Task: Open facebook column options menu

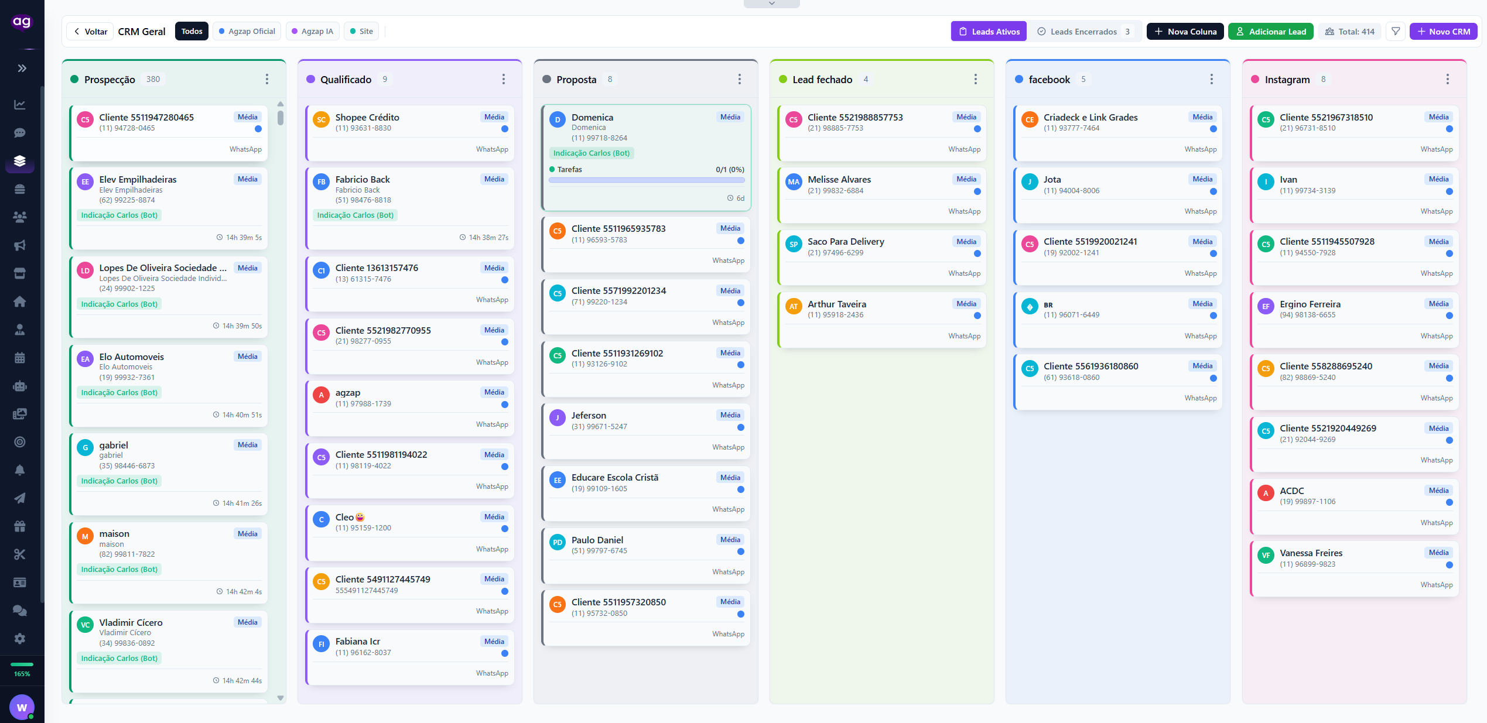Action: (1212, 79)
